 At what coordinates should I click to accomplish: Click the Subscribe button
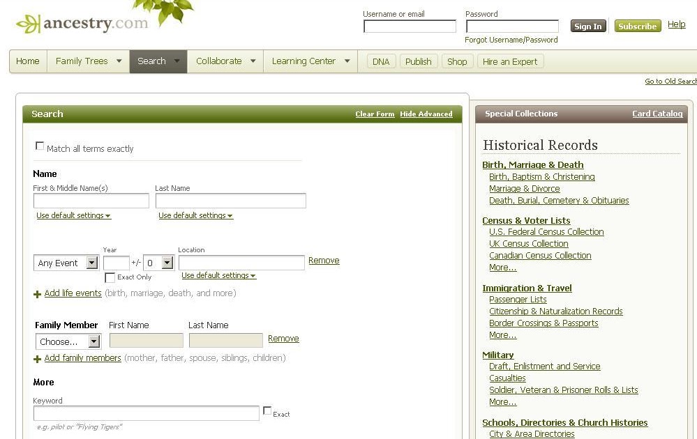pos(637,26)
